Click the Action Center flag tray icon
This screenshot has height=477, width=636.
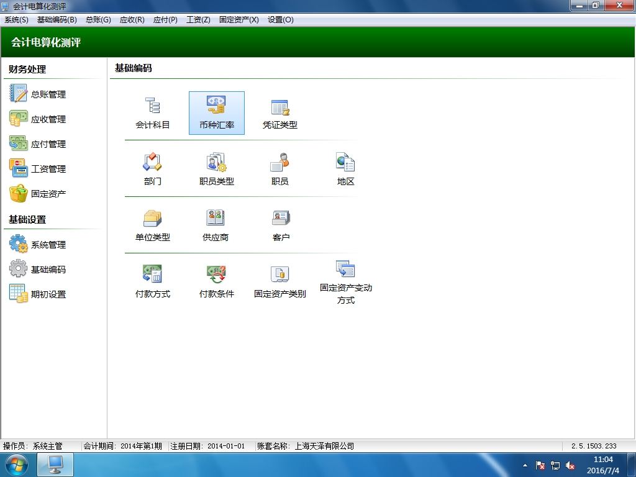tap(540, 465)
